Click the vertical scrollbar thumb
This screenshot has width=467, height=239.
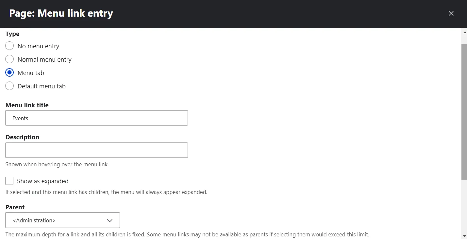[464, 111]
